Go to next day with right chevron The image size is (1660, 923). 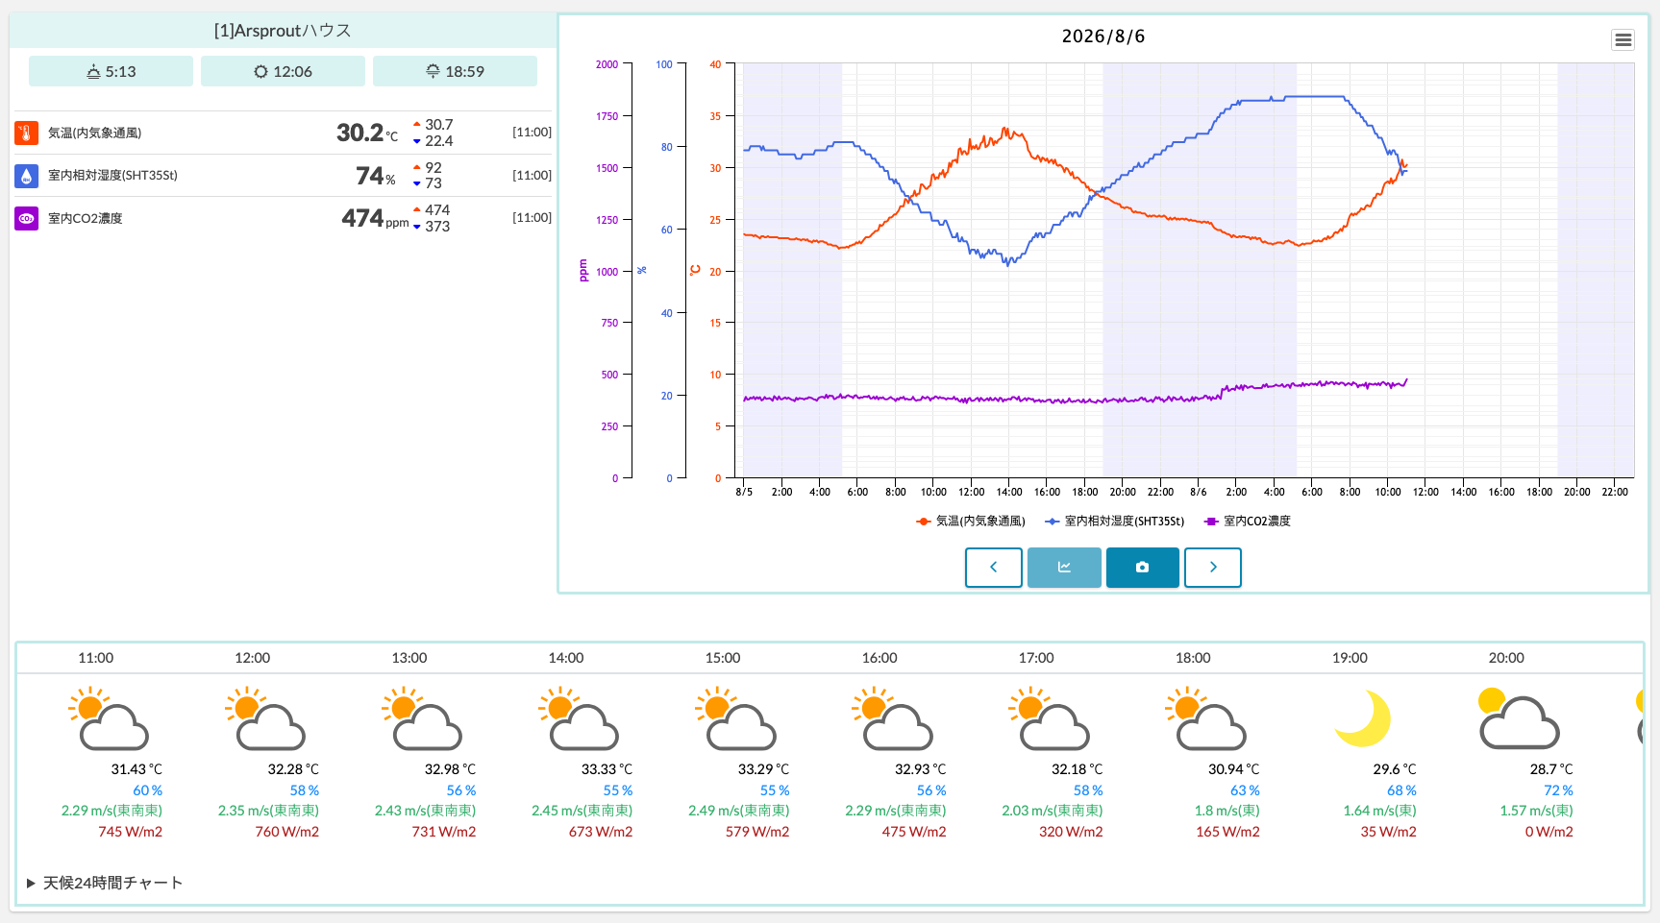click(x=1213, y=568)
